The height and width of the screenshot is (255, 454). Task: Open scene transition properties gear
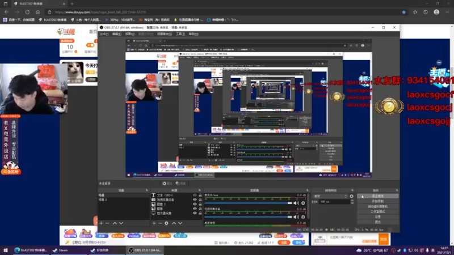tap(351, 196)
